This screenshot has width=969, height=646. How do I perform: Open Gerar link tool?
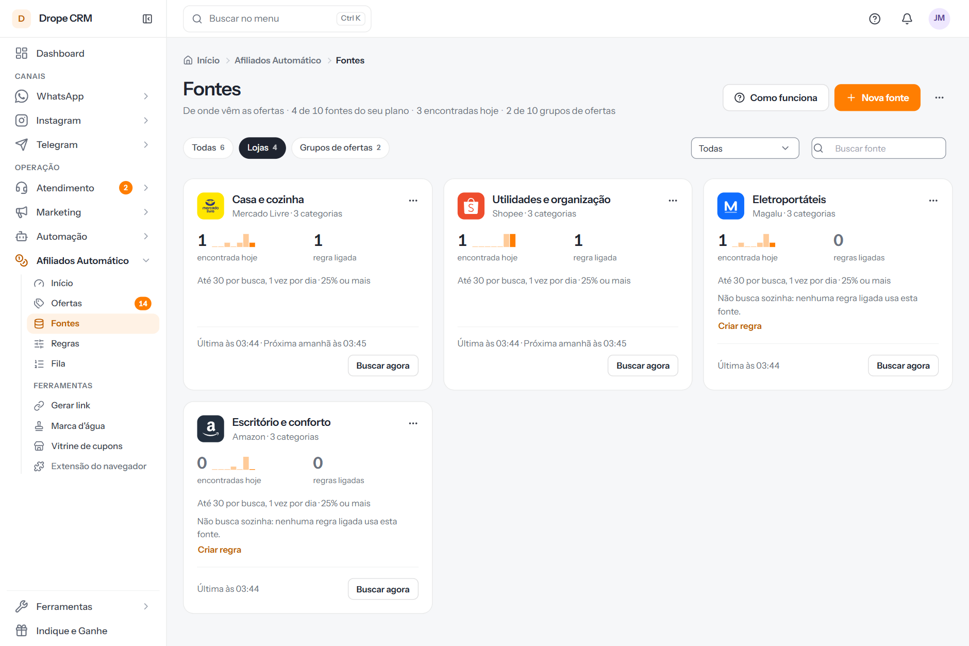(93, 405)
